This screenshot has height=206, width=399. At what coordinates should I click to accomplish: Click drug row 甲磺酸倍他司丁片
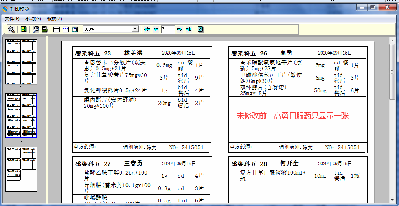click(271, 78)
